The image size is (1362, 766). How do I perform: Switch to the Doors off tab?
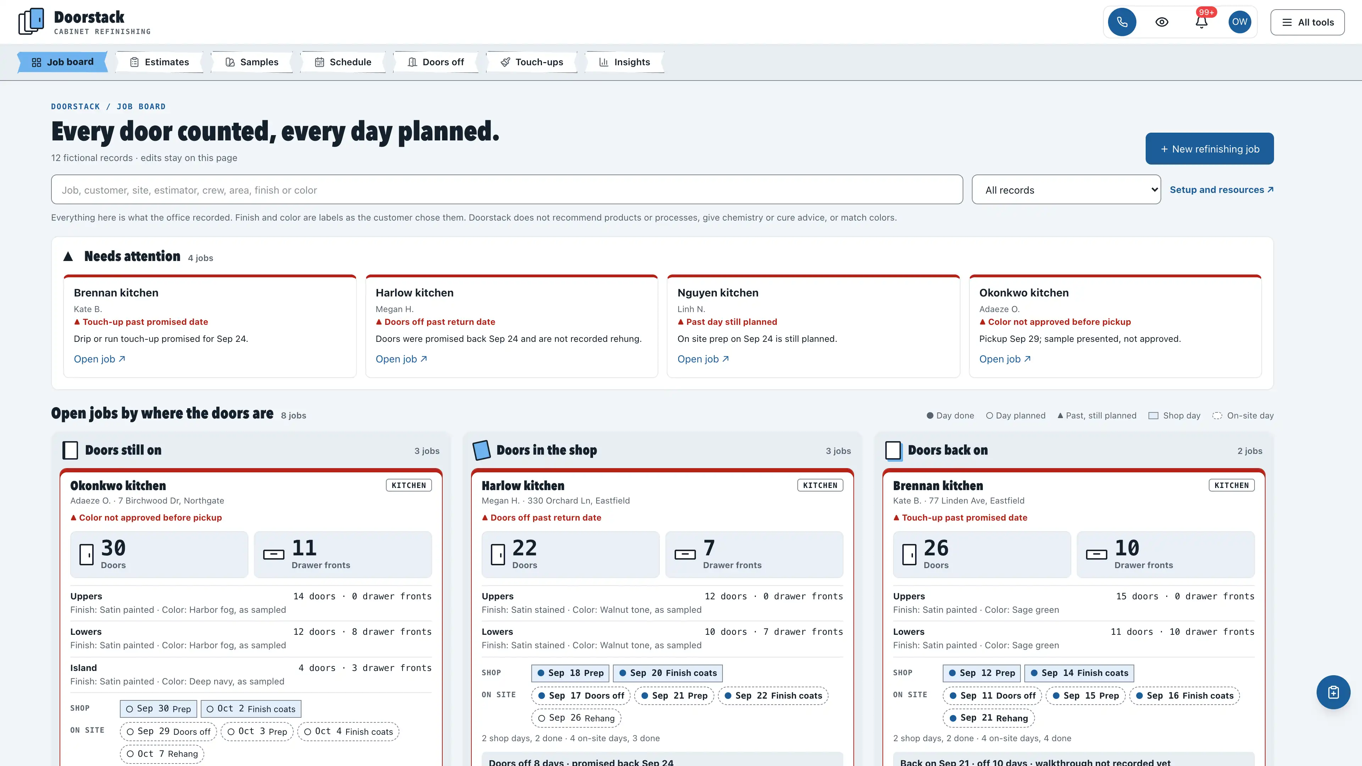[436, 62]
